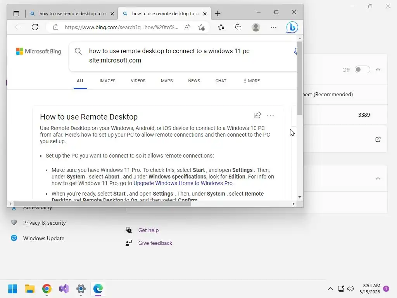
Task: Click the port number 3389 in Settings
Action: (364, 115)
